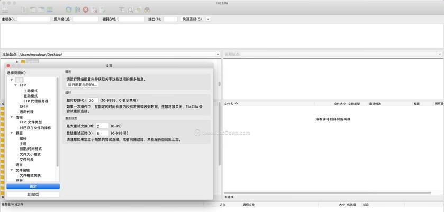Select FTP: 文件类型 settings page
444x212 pixels.
[x=31, y=122]
